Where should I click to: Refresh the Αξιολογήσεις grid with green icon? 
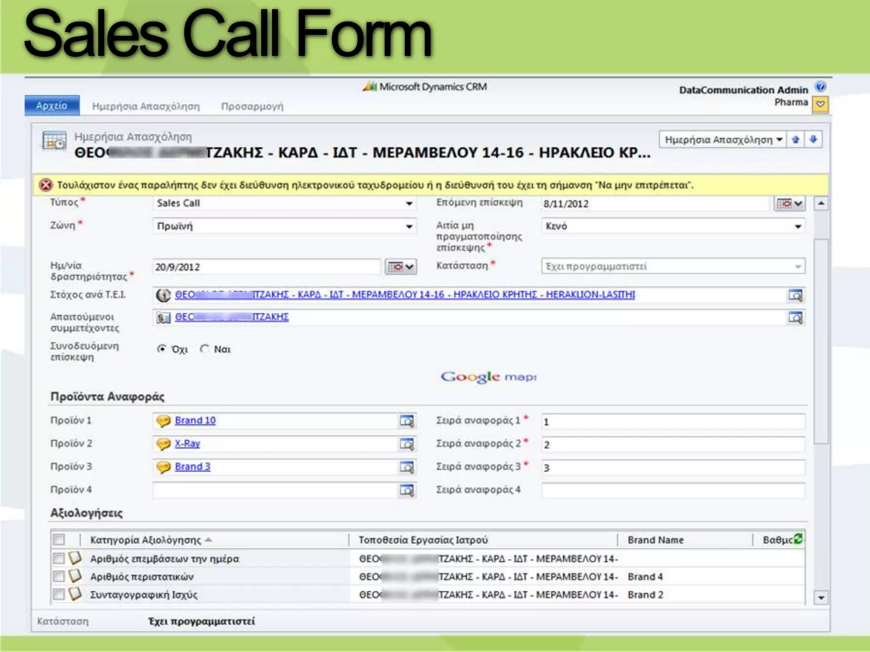click(x=798, y=538)
